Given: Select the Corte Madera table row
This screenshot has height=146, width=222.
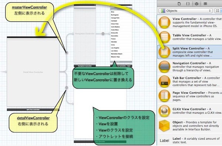Looking at the screenshot, I should [x=121, y=27].
